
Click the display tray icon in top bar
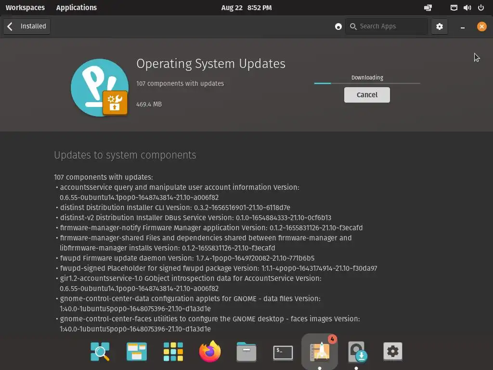click(x=428, y=8)
